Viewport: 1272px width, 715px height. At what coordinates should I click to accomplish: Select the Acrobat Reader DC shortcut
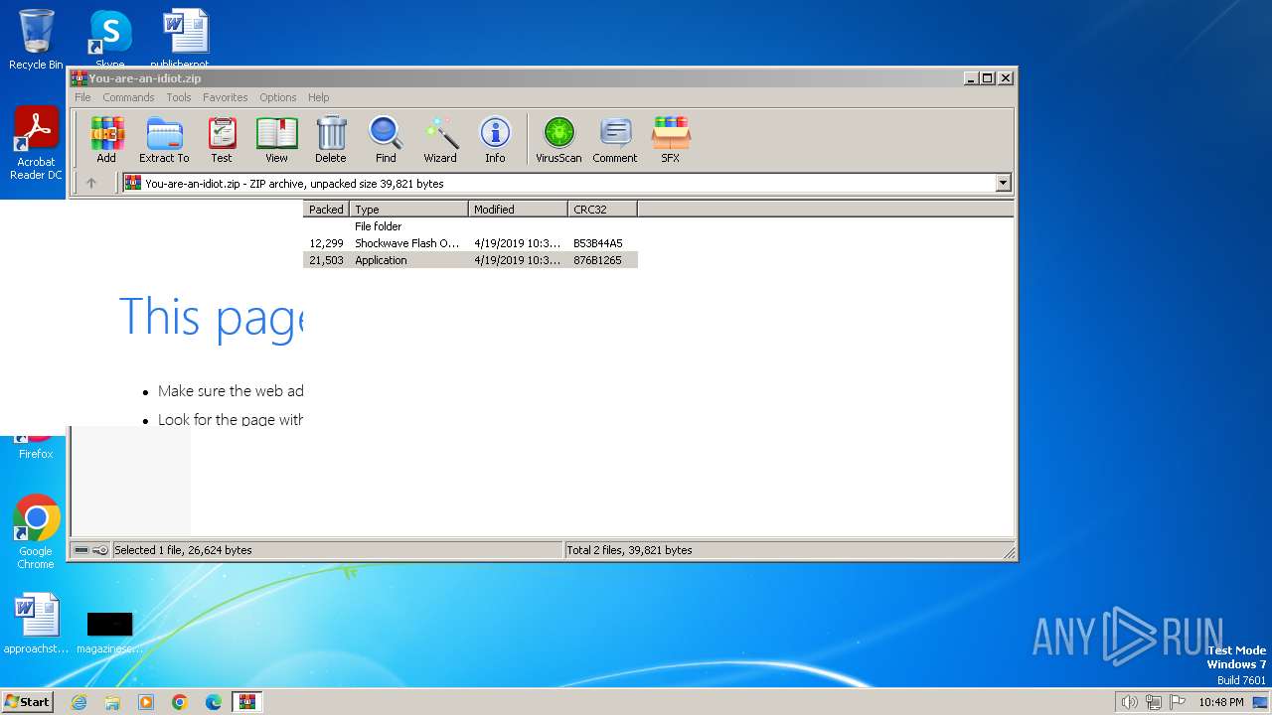tap(36, 143)
